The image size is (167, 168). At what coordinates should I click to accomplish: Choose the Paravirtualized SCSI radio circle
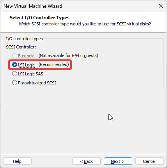coord(14,83)
